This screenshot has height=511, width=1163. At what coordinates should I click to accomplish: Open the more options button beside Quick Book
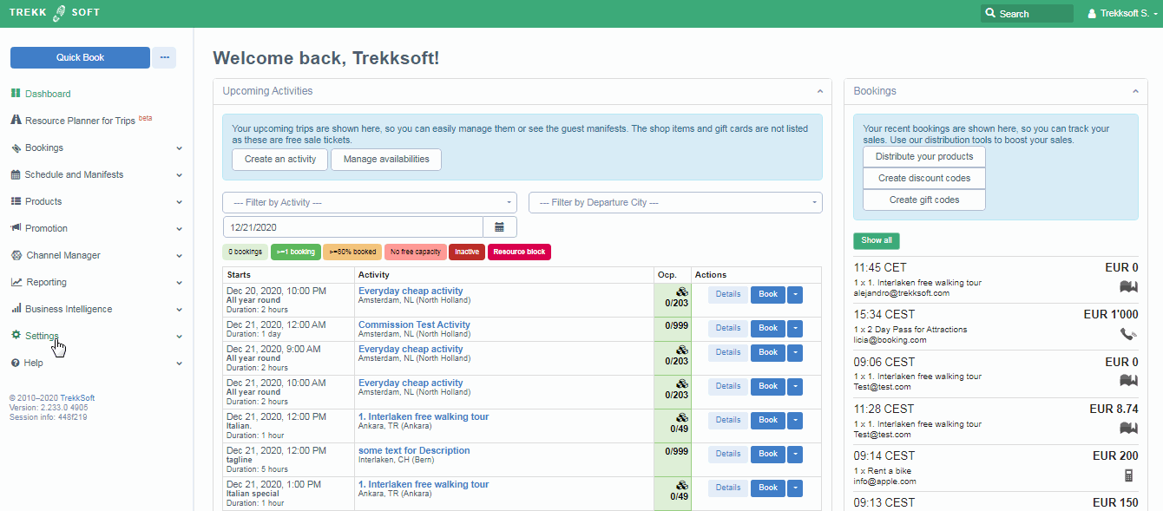click(164, 58)
